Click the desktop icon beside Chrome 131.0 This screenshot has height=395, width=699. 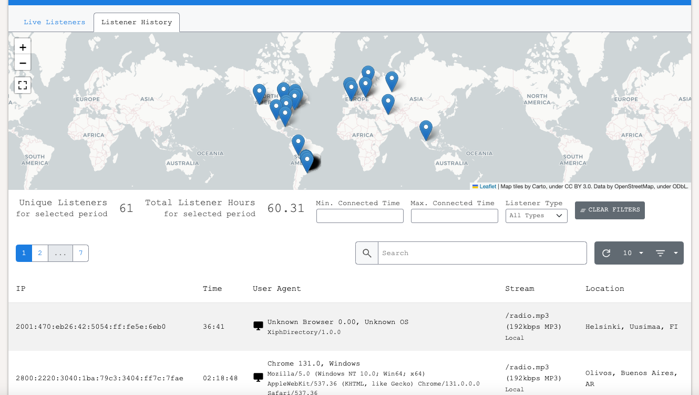coord(258,377)
